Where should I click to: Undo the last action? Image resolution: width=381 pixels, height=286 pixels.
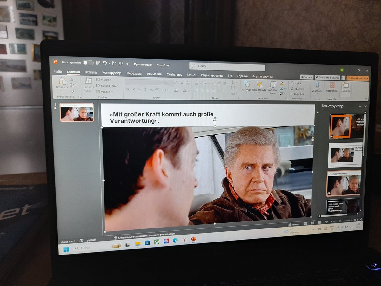click(x=105, y=63)
